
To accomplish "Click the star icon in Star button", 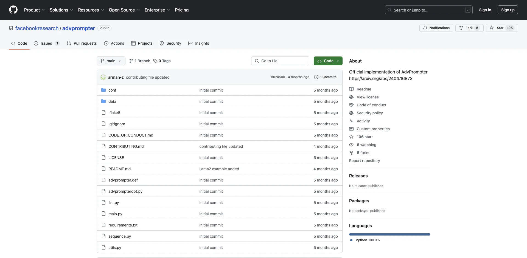I will [492, 28].
